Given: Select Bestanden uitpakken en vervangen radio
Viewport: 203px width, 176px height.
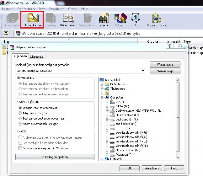Looking at the screenshot, I should point(20,84).
